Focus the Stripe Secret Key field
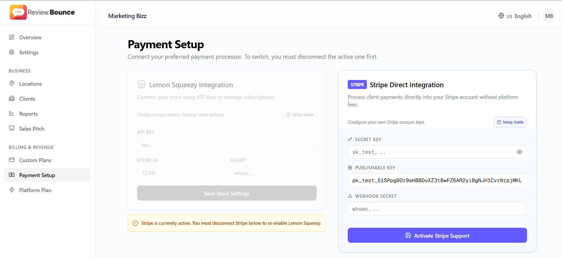Screen dimensions: 562x258 pos(437,152)
